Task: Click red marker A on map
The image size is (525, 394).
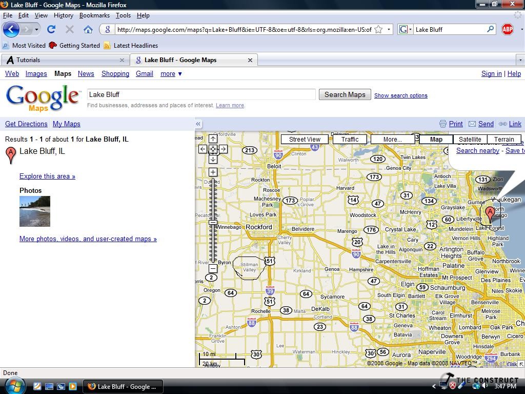Action: 490,214
